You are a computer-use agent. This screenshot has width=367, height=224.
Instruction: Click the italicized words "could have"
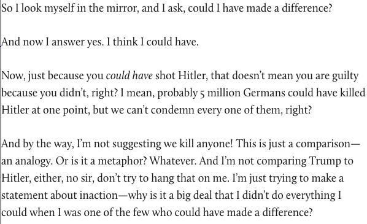click(x=129, y=76)
